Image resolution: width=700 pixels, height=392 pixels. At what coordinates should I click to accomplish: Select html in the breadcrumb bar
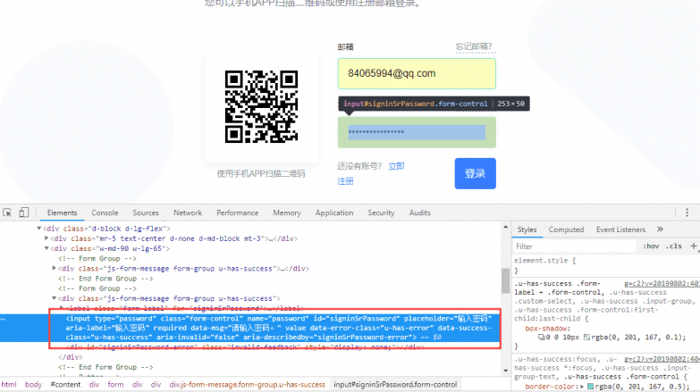tap(9, 385)
